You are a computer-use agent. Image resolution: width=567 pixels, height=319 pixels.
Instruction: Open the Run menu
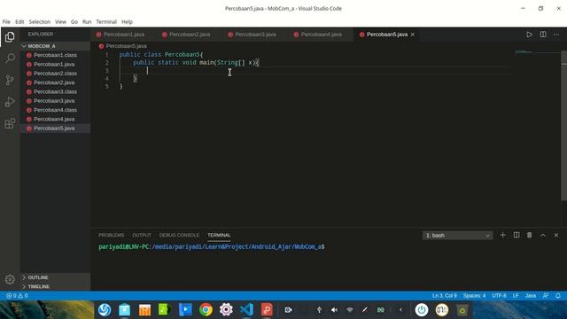tap(87, 21)
